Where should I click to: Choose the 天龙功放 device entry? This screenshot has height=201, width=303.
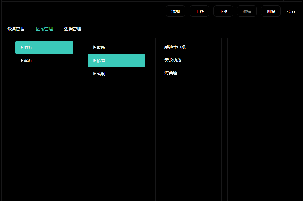pyautogui.click(x=173, y=60)
